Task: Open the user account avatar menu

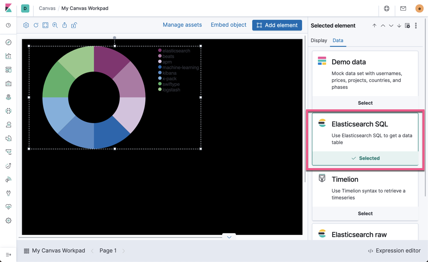Action: pyautogui.click(x=419, y=9)
